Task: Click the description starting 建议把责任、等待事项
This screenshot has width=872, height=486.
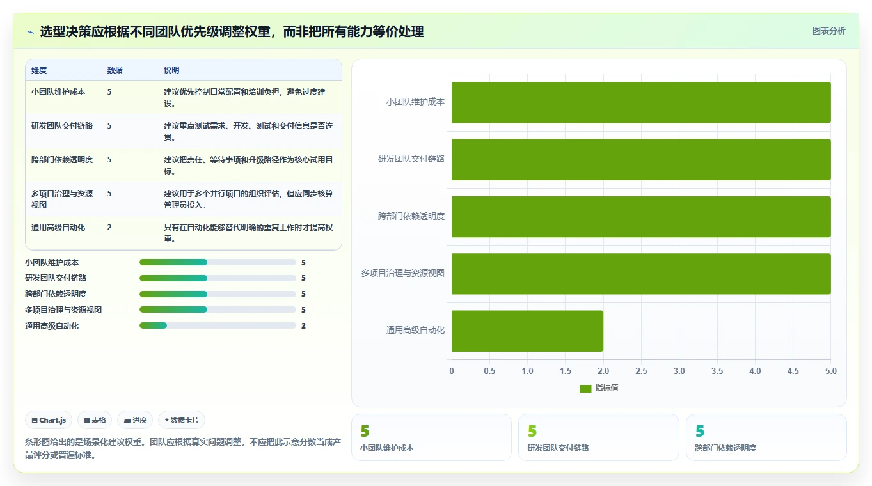Action: 248,165
